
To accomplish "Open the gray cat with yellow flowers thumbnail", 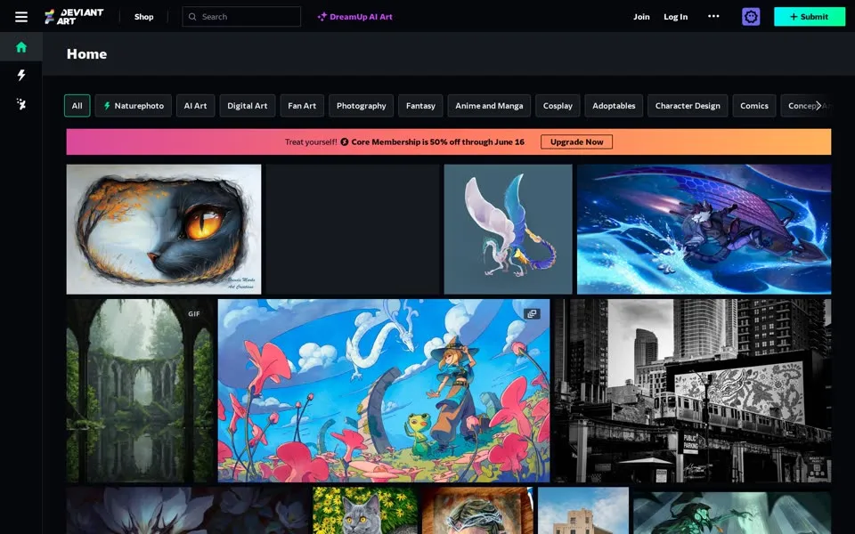I will click(365, 511).
